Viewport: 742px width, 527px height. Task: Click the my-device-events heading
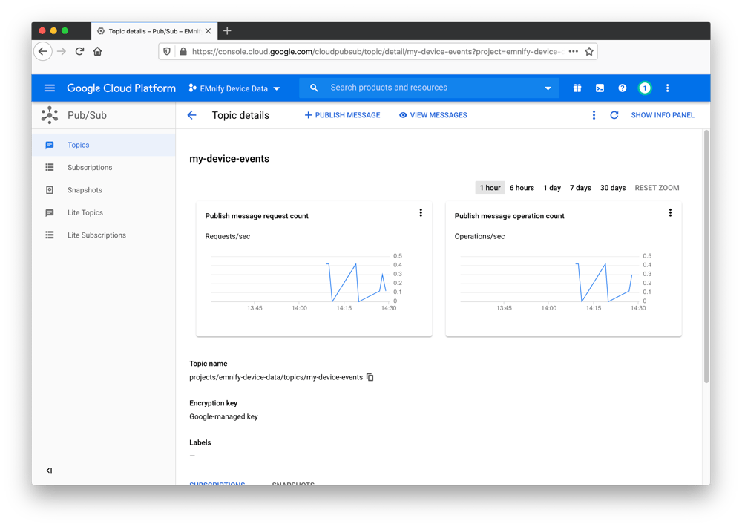click(x=229, y=159)
